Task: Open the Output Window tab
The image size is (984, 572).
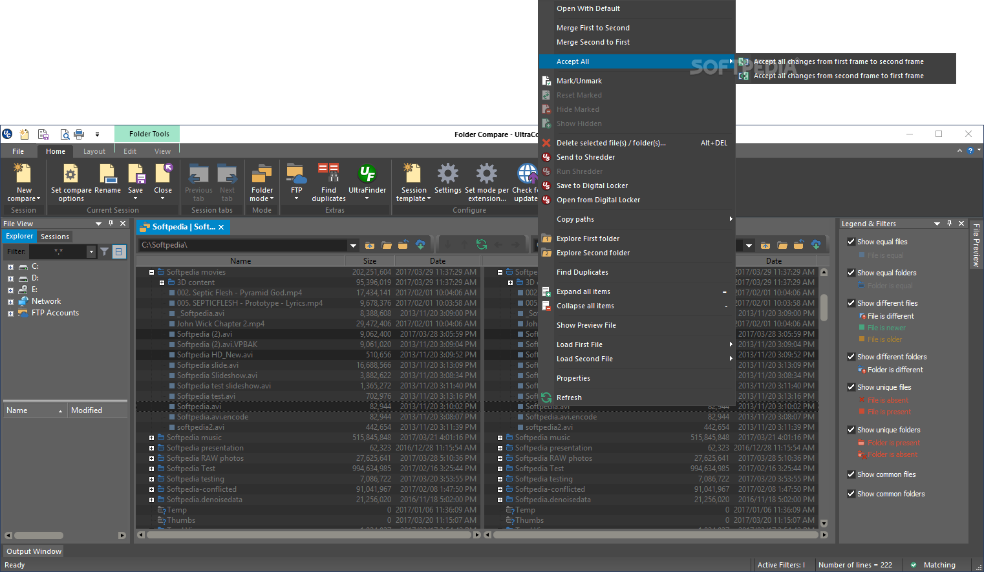Action: 34,551
